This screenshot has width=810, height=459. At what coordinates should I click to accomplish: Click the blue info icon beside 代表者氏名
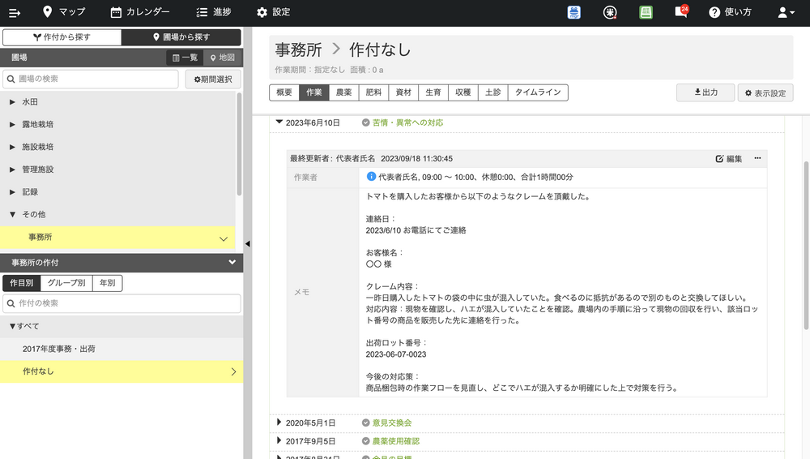point(371,177)
